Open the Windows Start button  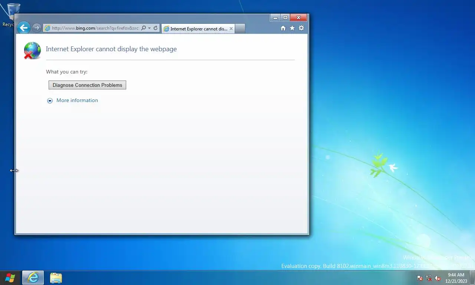[10, 278]
